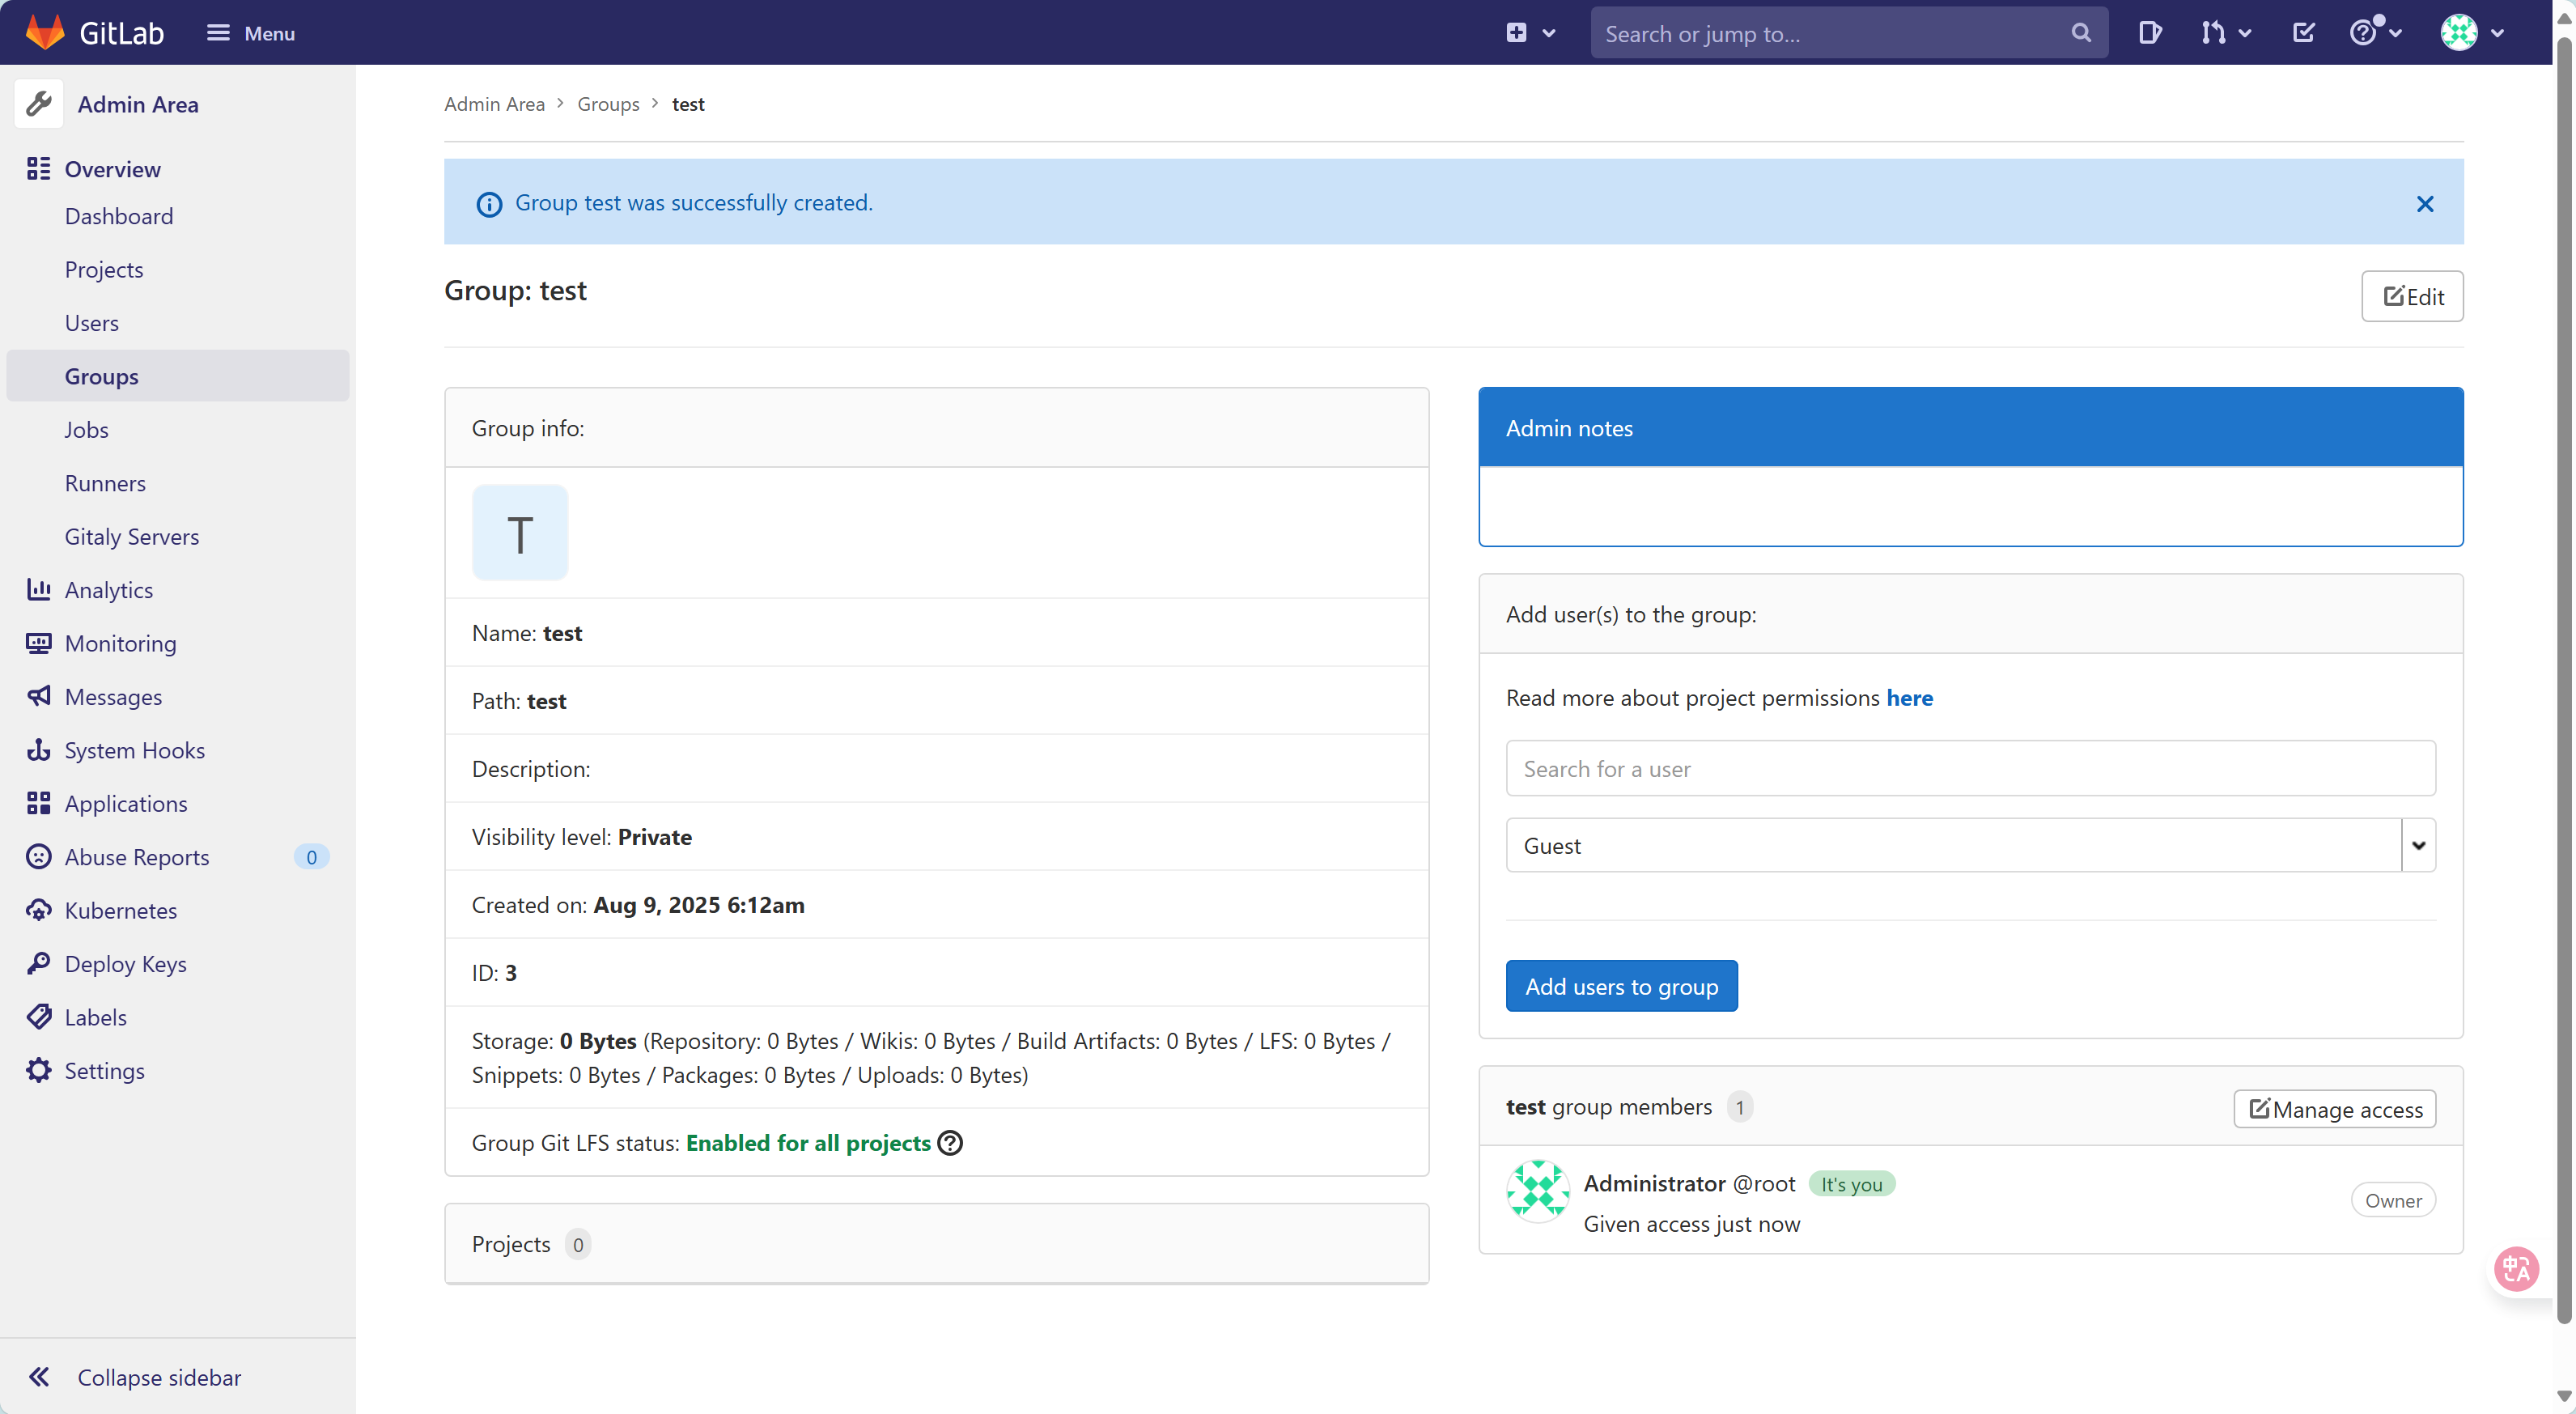Click Enabled for all projects text
Screen dimensions: 2576x1414
point(808,1143)
